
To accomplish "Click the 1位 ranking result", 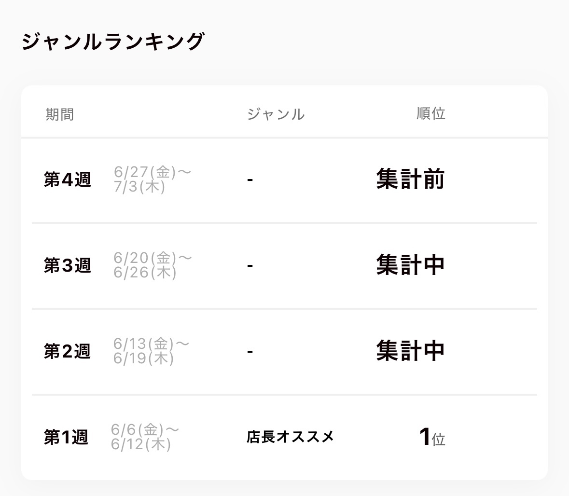I will (431, 437).
